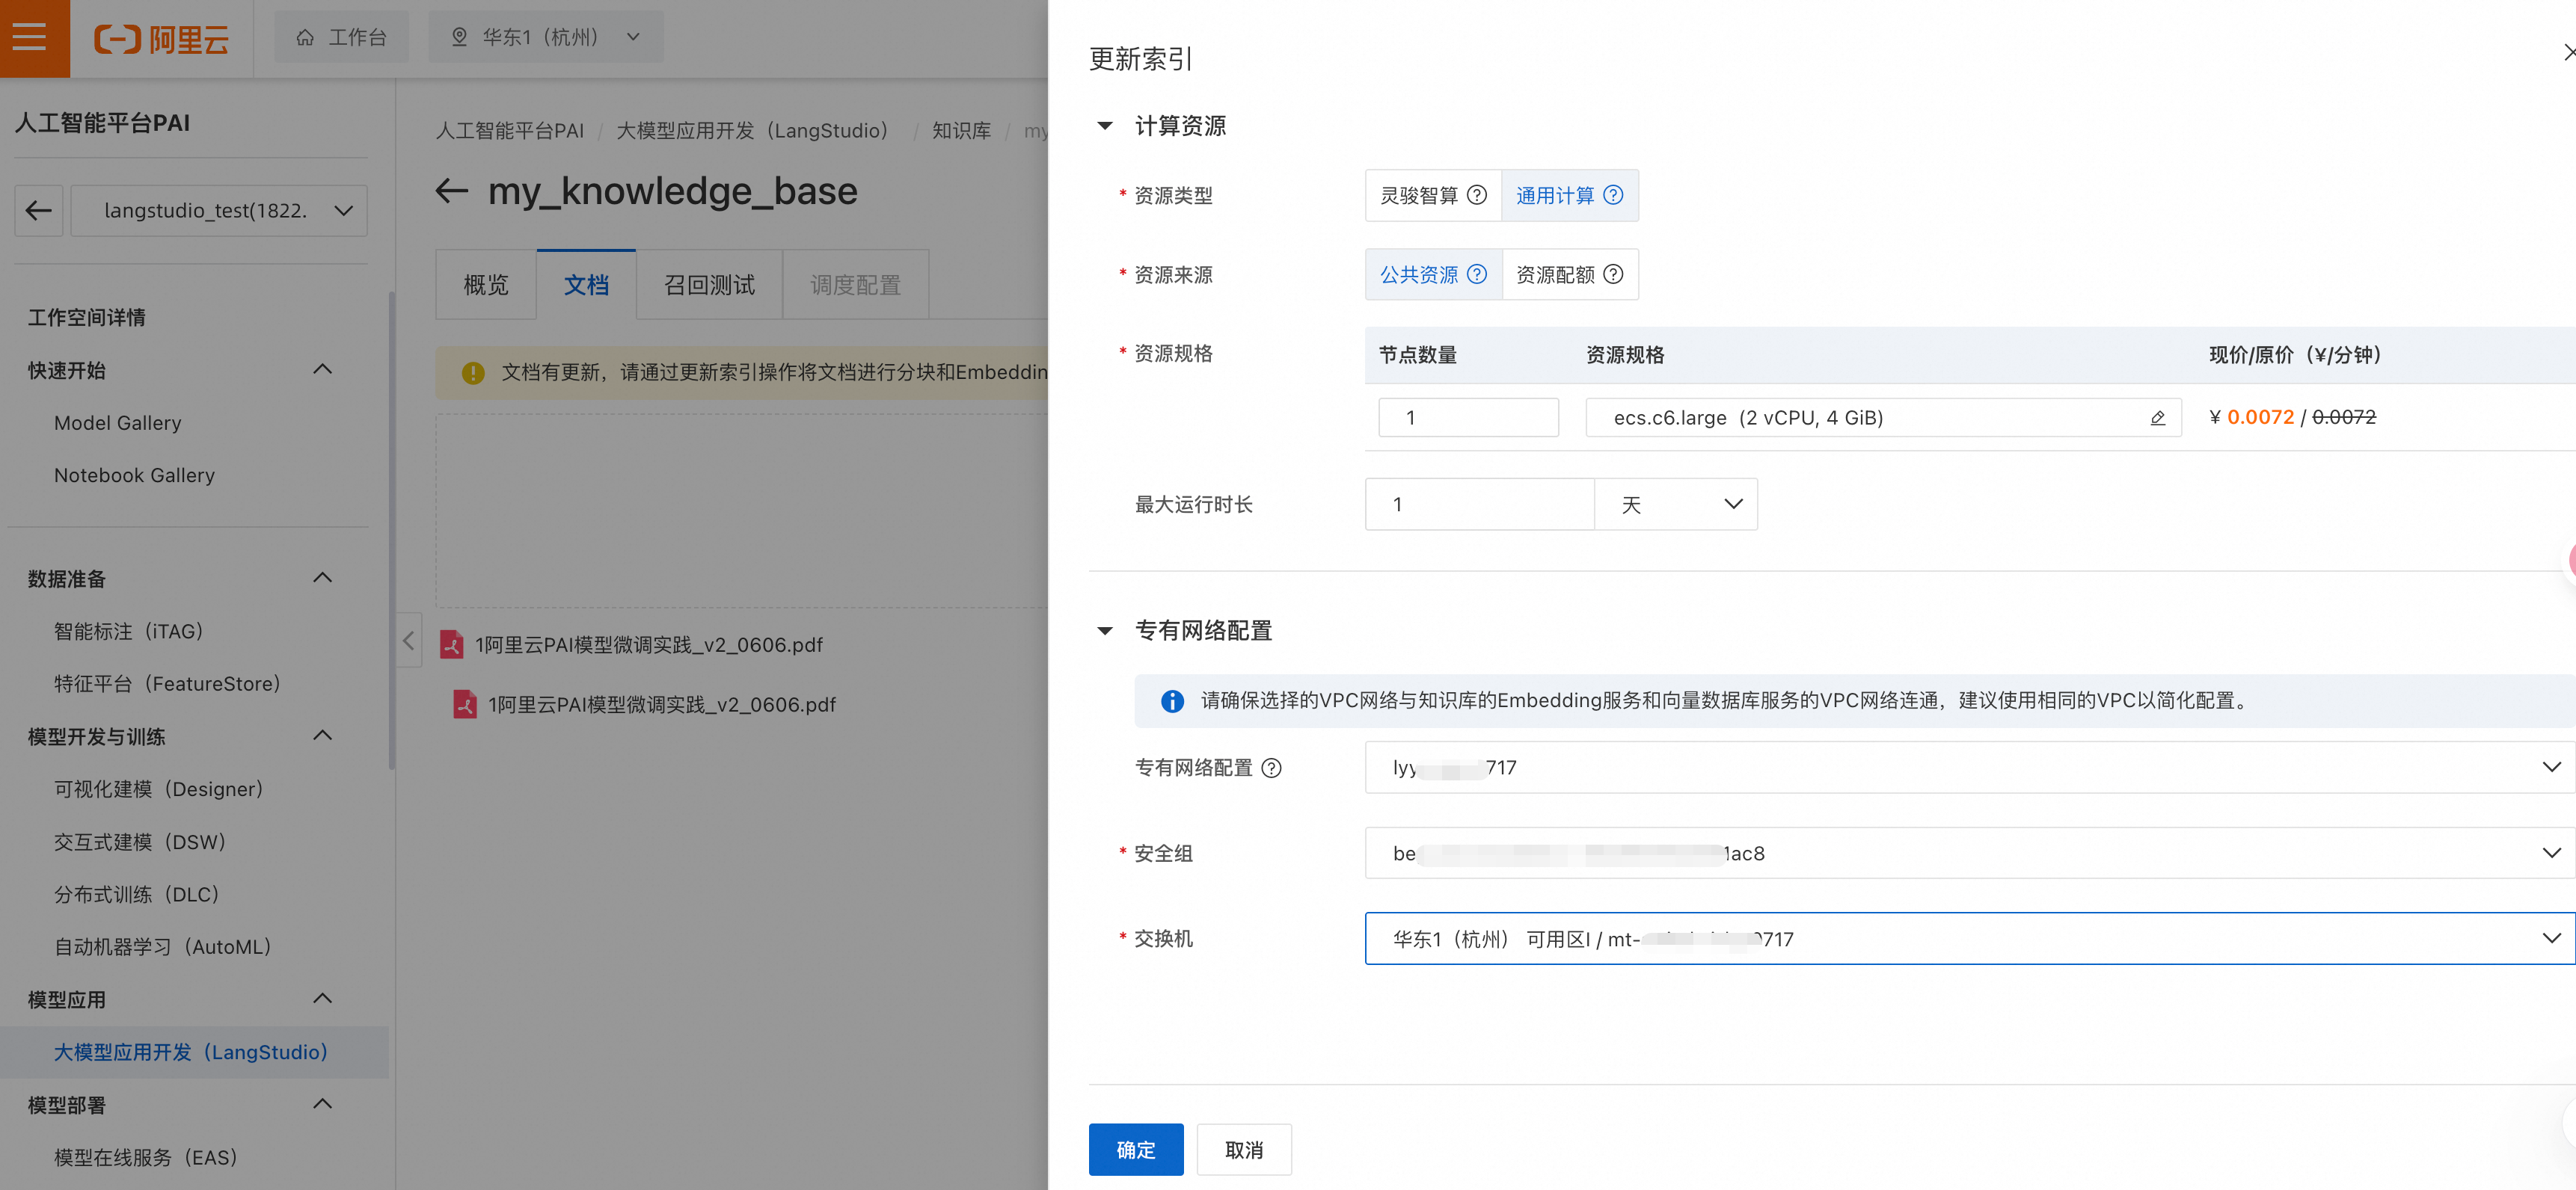Click the Alibaba Cloud logo
The image size is (2576, 1190).
click(162, 38)
